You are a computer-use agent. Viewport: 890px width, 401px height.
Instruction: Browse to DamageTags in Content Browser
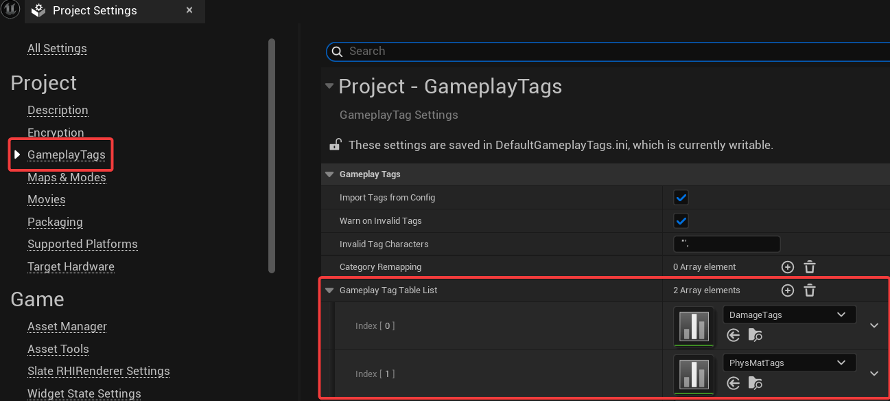756,335
